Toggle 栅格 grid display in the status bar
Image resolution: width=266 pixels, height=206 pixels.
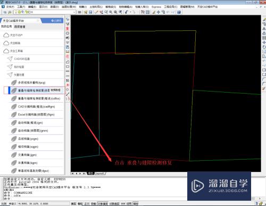pos(80,204)
